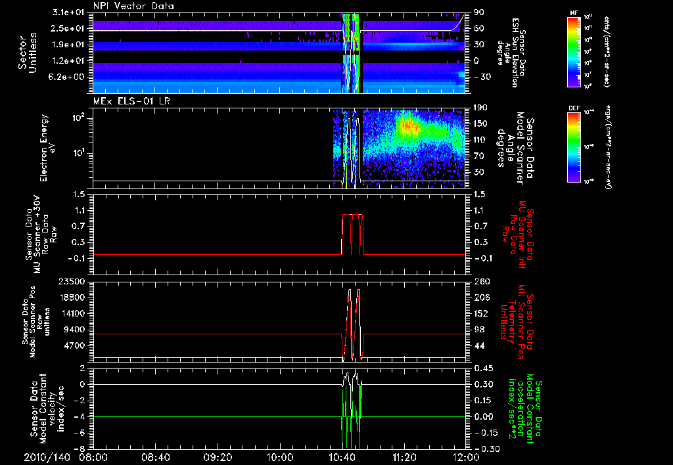673x465 pixels.
Task: Select the 11:20 time axis tick label
Action: [x=404, y=456]
